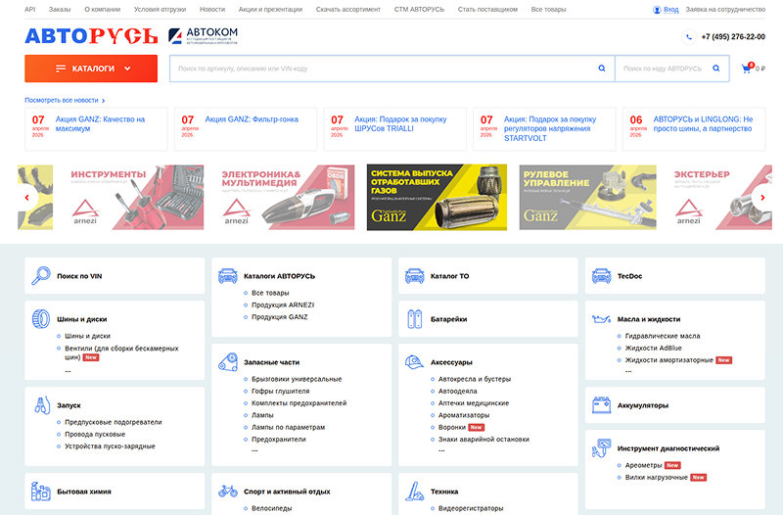Open the КАТАЛОГИ dropdown button
This screenshot has height=515, width=783.
(x=91, y=69)
